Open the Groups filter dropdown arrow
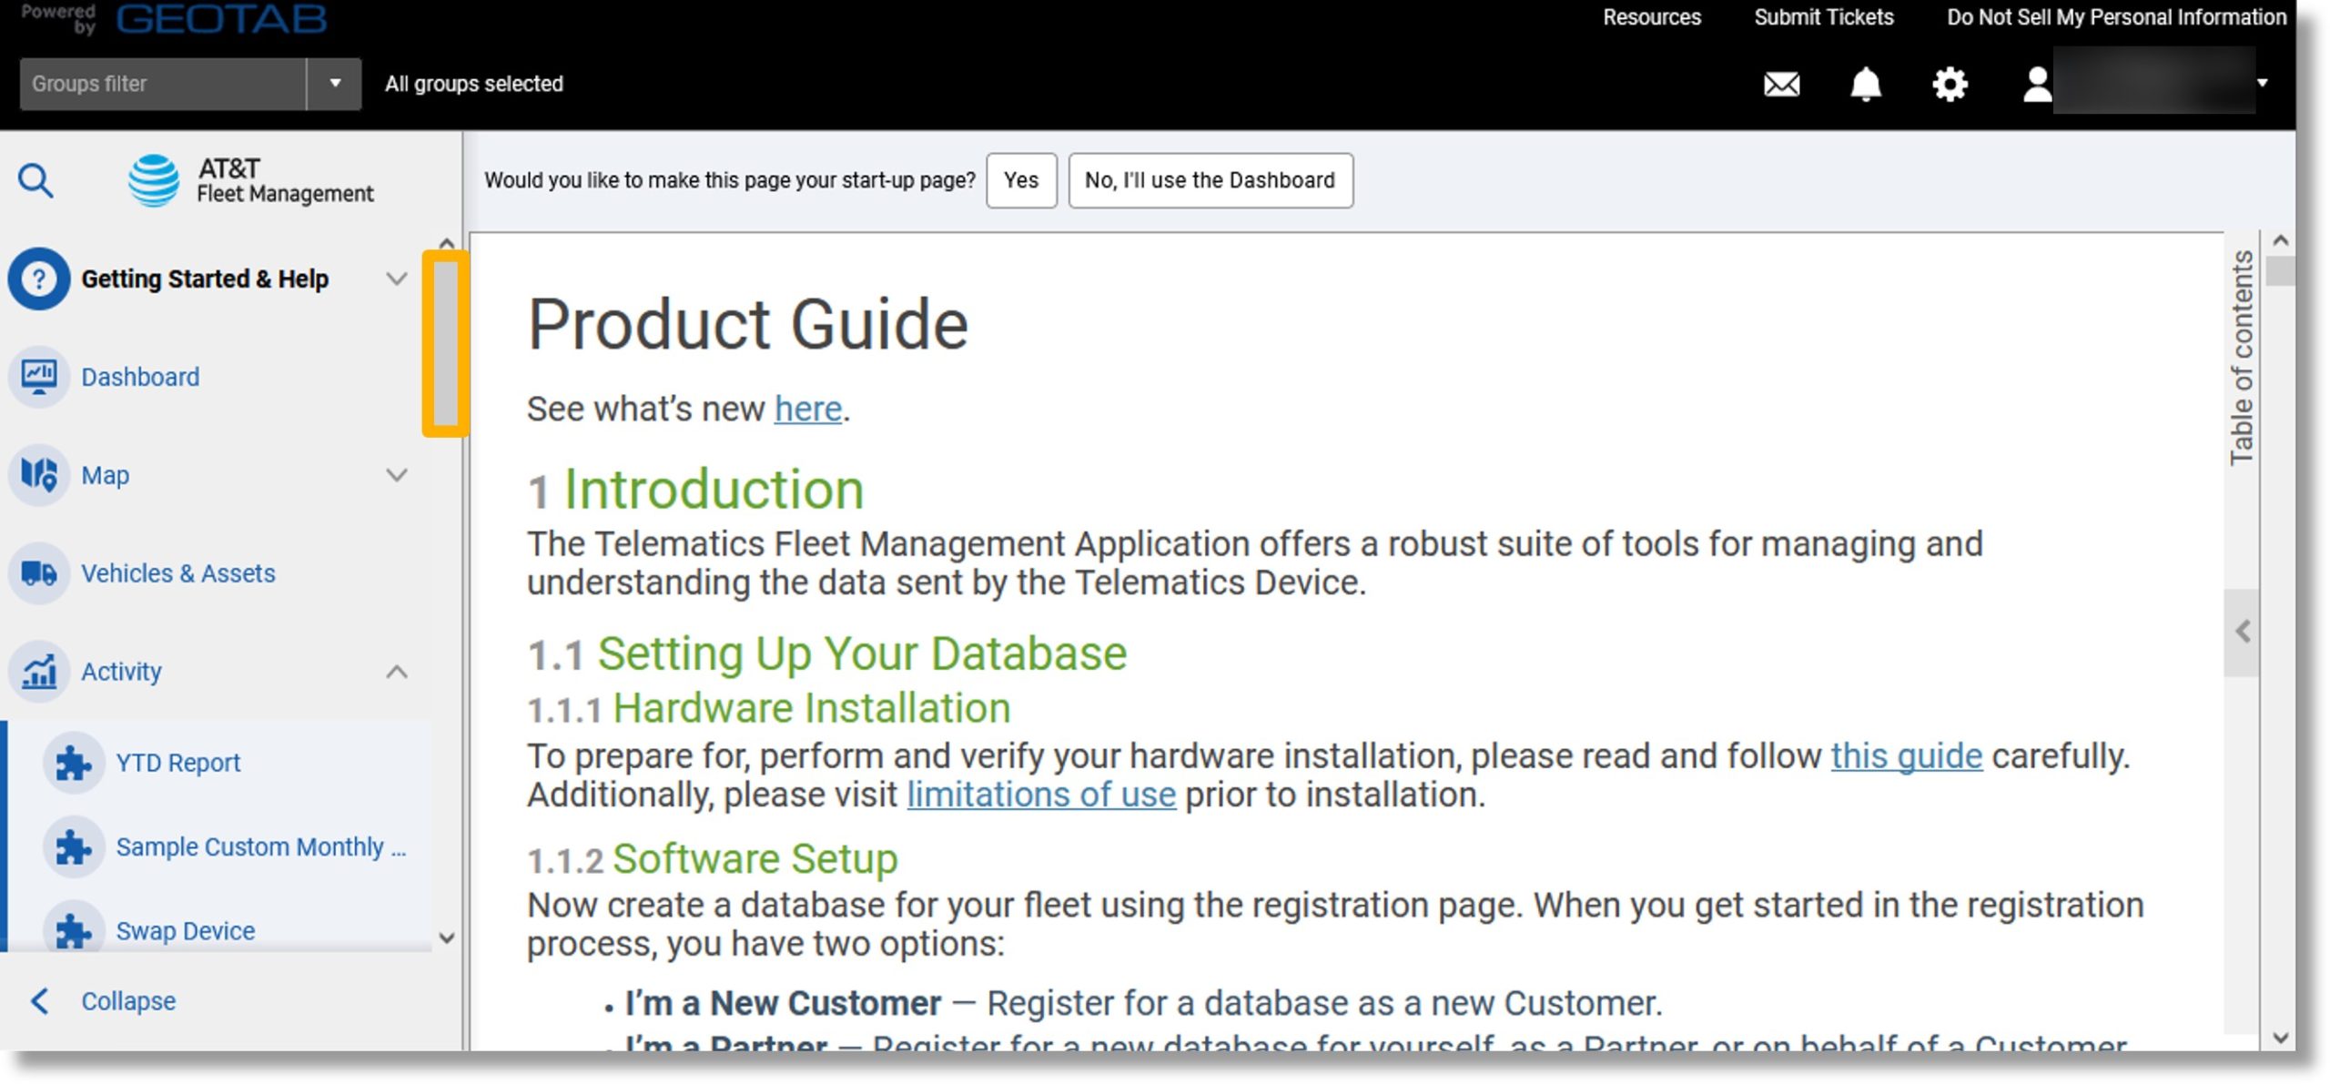This screenshot has height=1084, width=2330. click(335, 84)
